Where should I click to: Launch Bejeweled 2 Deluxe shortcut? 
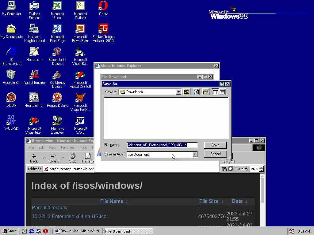click(x=57, y=56)
